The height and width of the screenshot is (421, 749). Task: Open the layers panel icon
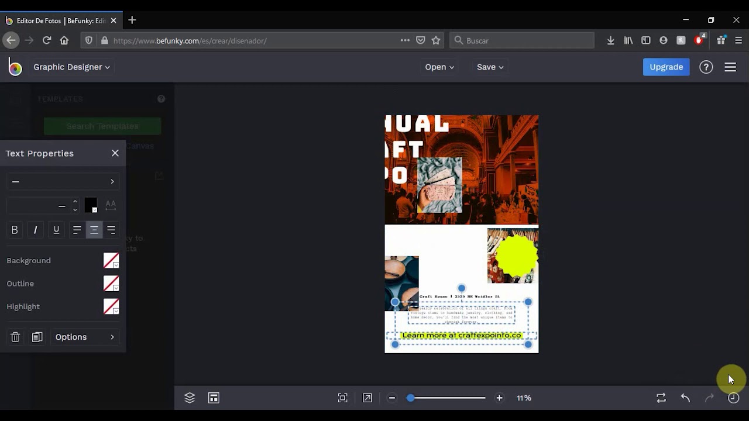(x=190, y=398)
